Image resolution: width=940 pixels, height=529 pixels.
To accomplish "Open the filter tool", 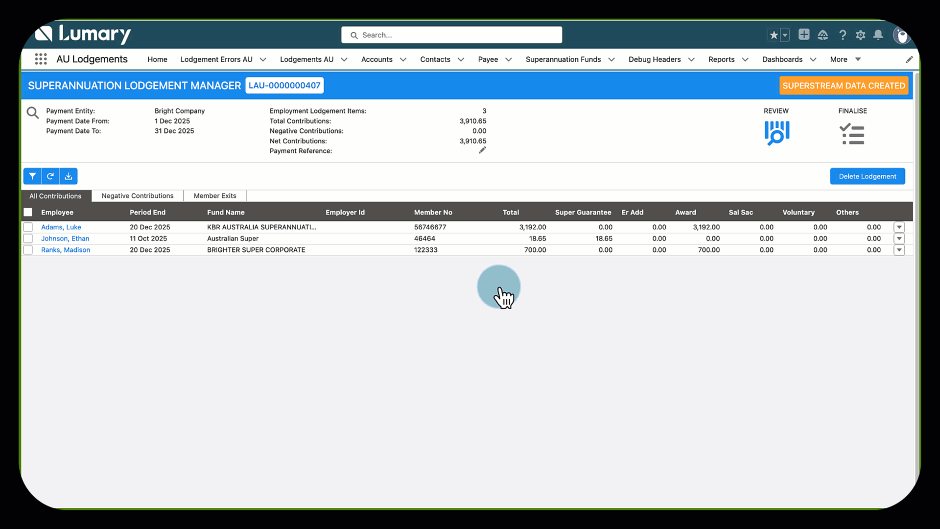I will pyautogui.click(x=32, y=176).
